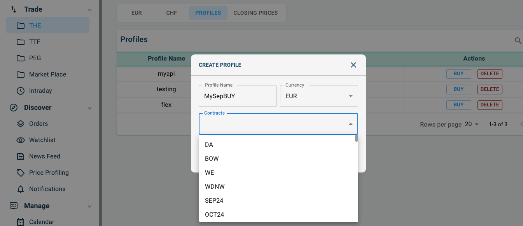Click the contracts list scrollbar thumb
Screen dimensions: 523x226
[357, 138]
